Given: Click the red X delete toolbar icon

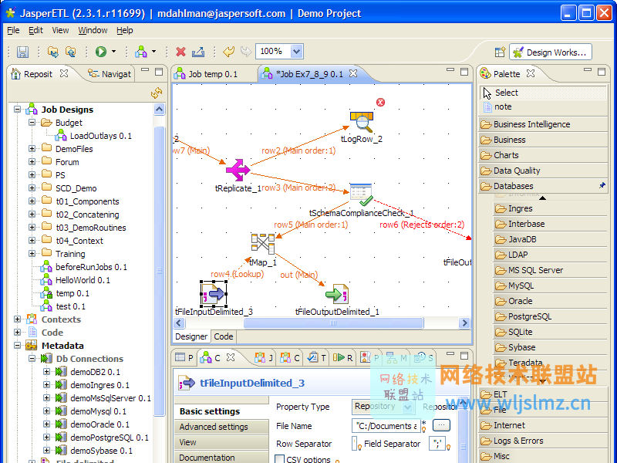Looking at the screenshot, I should (180, 52).
